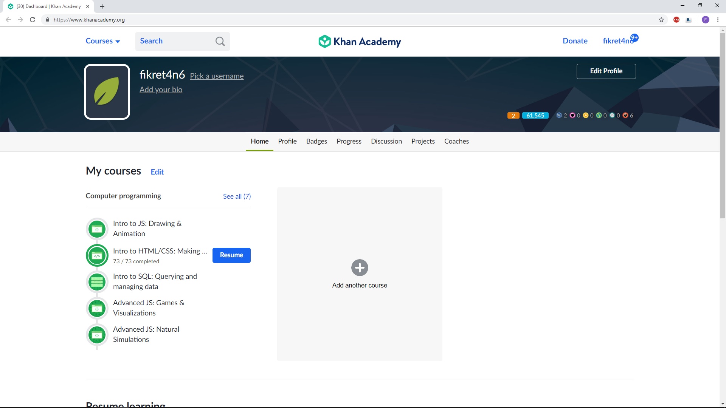Click the Add your bio link
The image size is (726, 408).
pyautogui.click(x=161, y=90)
